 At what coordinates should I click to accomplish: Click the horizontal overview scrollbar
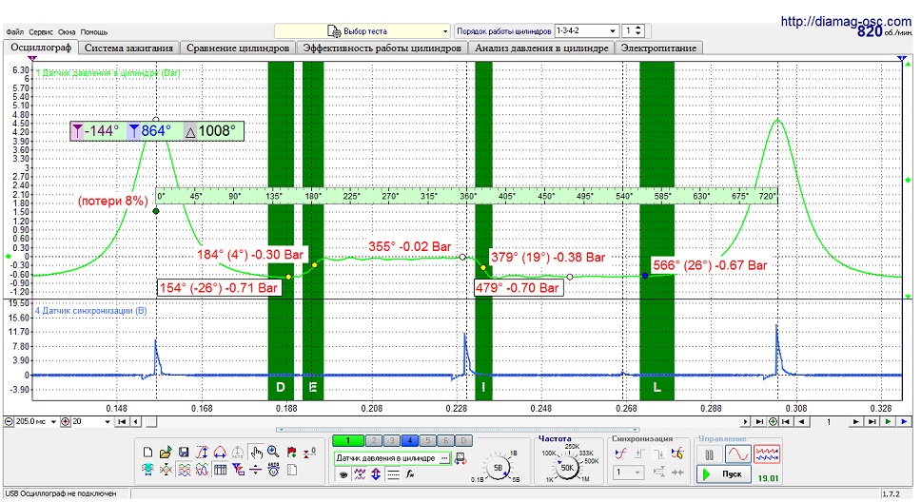click(x=457, y=430)
